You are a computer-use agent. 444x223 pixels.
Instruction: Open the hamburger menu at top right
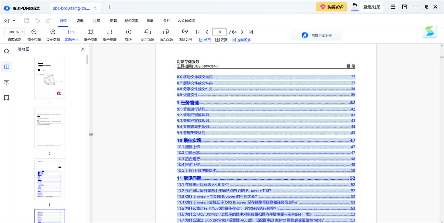click(393, 7)
